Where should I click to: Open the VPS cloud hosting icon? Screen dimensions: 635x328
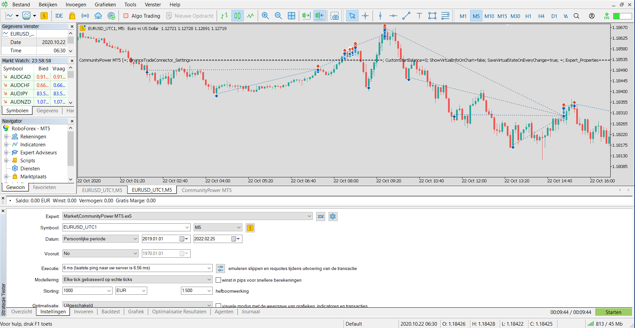(x=98, y=16)
